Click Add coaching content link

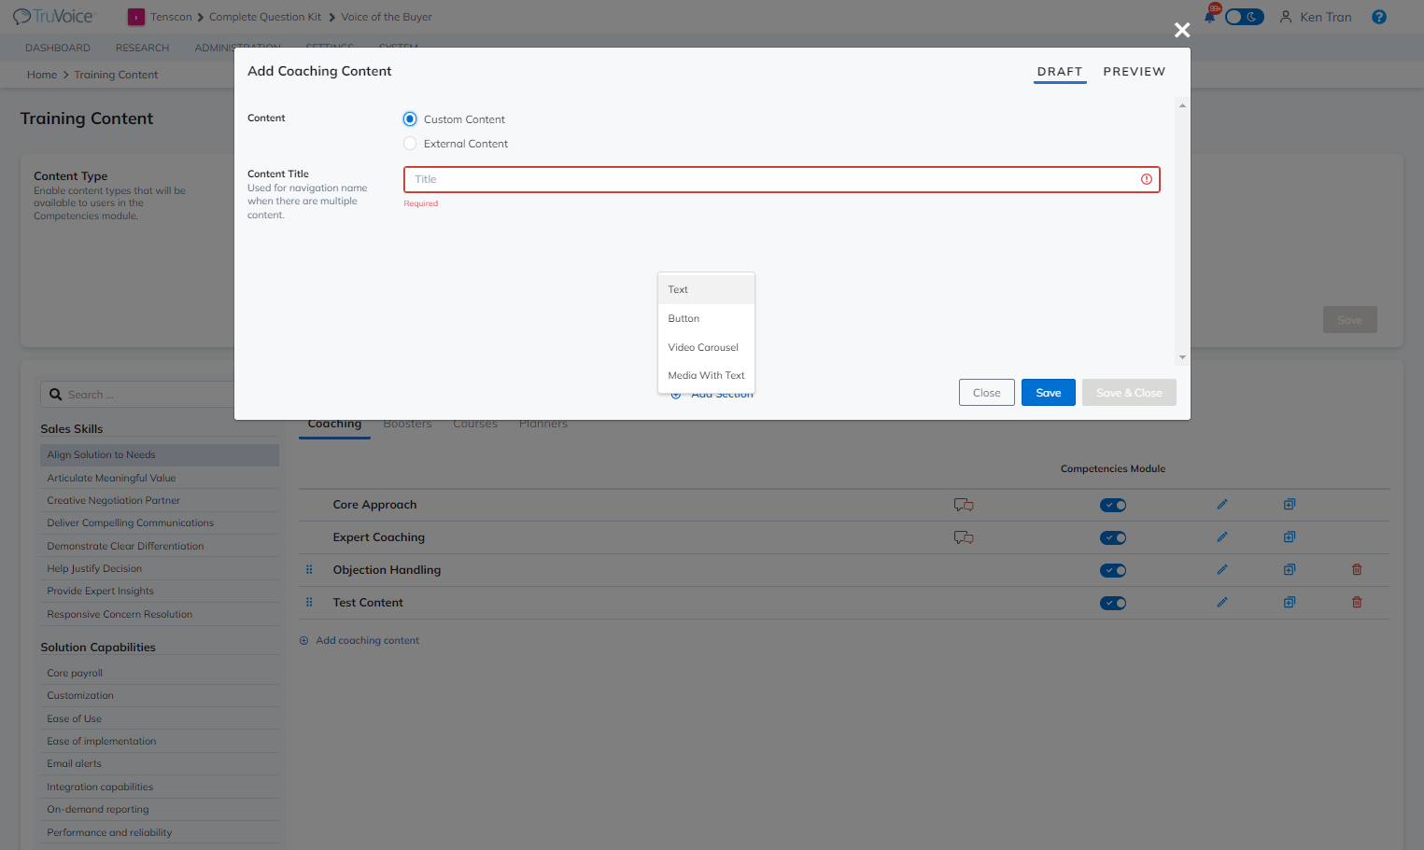[368, 641]
